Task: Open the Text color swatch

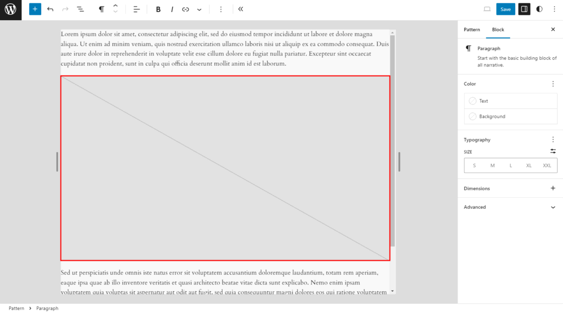Action: [510, 101]
